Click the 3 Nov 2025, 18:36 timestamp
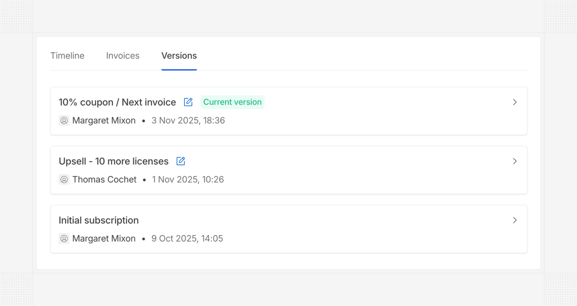This screenshot has height=306, width=577. pos(188,120)
